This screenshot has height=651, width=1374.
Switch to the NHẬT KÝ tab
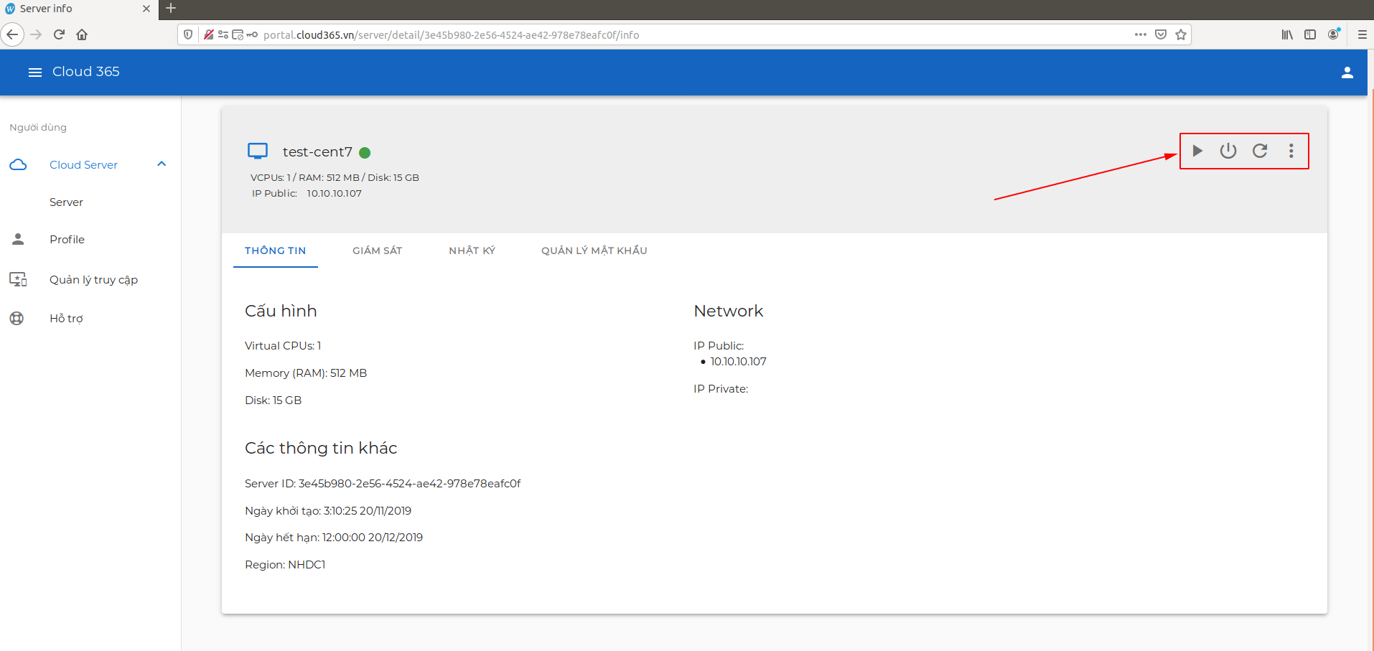pyautogui.click(x=472, y=250)
